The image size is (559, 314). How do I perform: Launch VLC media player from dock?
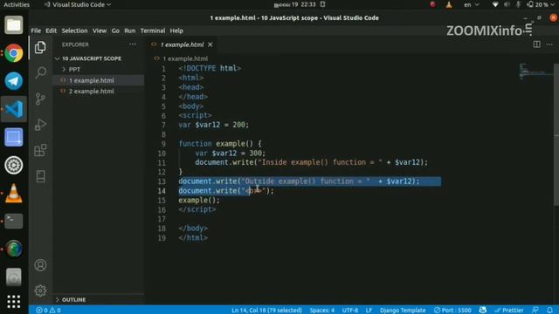coord(14,194)
